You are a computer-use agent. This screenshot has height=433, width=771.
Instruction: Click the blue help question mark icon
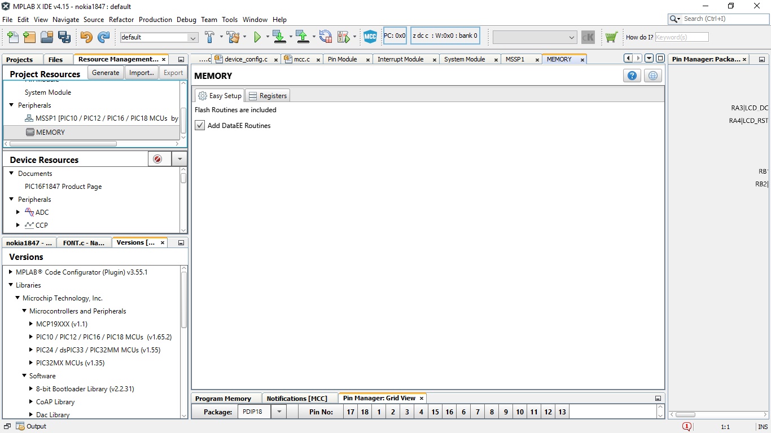[x=632, y=76]
